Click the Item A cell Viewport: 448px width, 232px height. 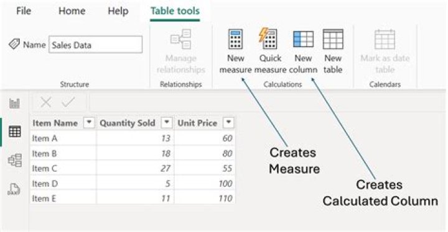tap(63, 138)
